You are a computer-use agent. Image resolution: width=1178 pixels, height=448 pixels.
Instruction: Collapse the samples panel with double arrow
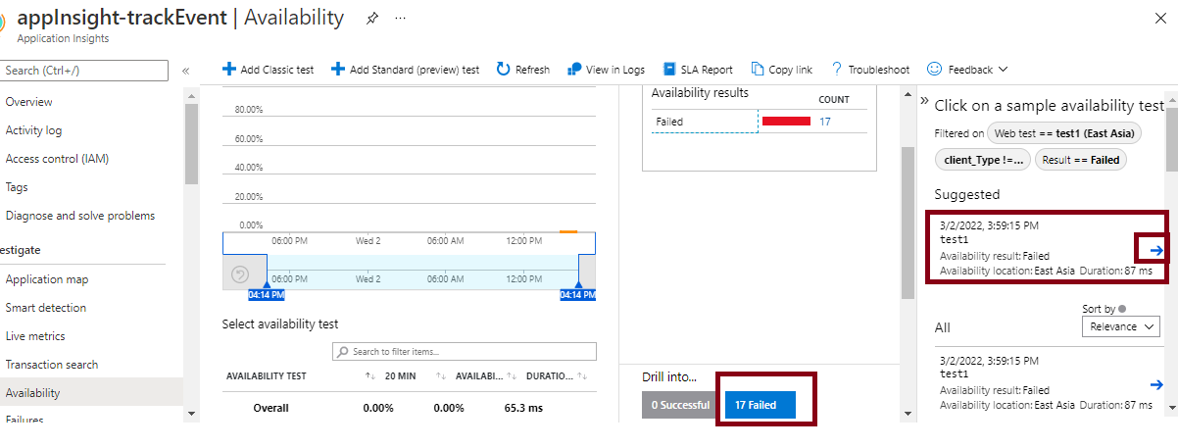pos(924,100)
